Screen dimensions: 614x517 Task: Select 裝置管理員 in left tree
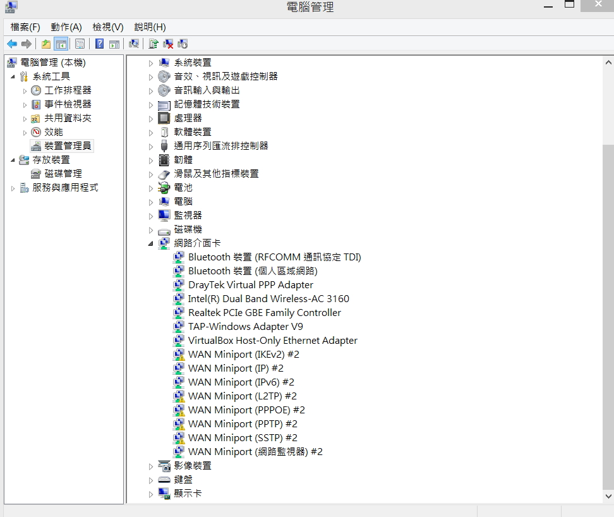pyautogui.click(x=68, y=146)
